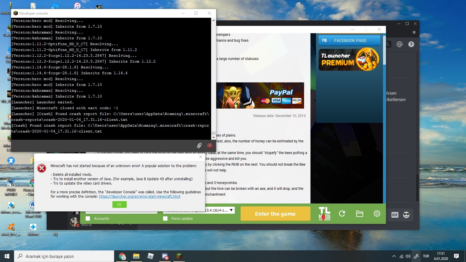Click the red kill-process icon in Developer console

(210, 146)
